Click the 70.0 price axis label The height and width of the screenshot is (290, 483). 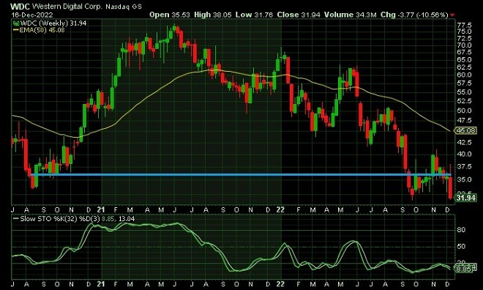tap(464, 45)
